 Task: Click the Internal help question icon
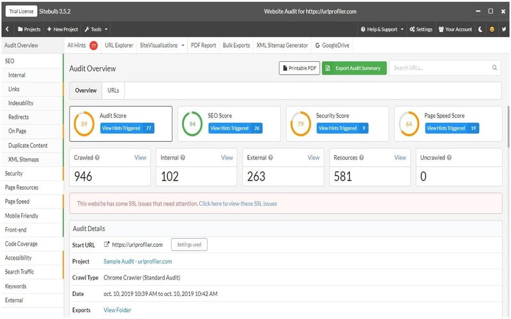pos(183,158)
